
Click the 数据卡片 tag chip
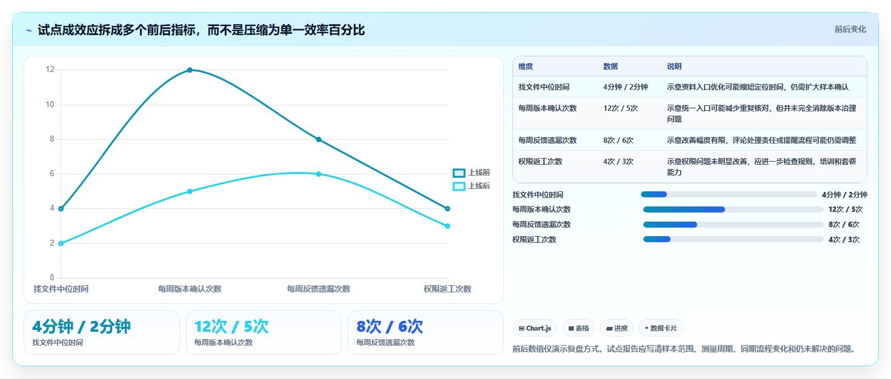pos(661,328)
